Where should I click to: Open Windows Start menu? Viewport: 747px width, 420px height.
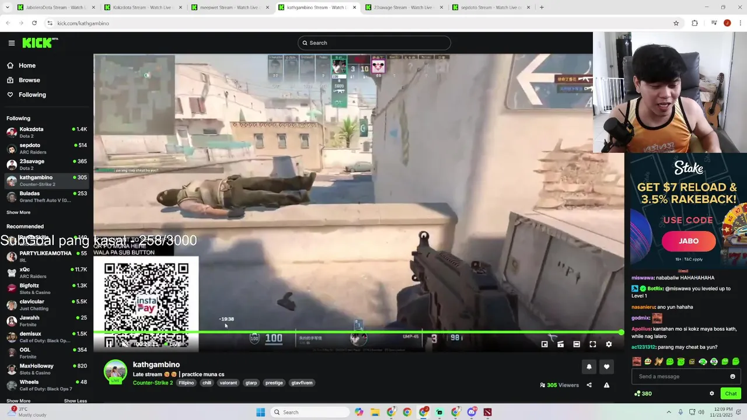(x=261, y=412)
